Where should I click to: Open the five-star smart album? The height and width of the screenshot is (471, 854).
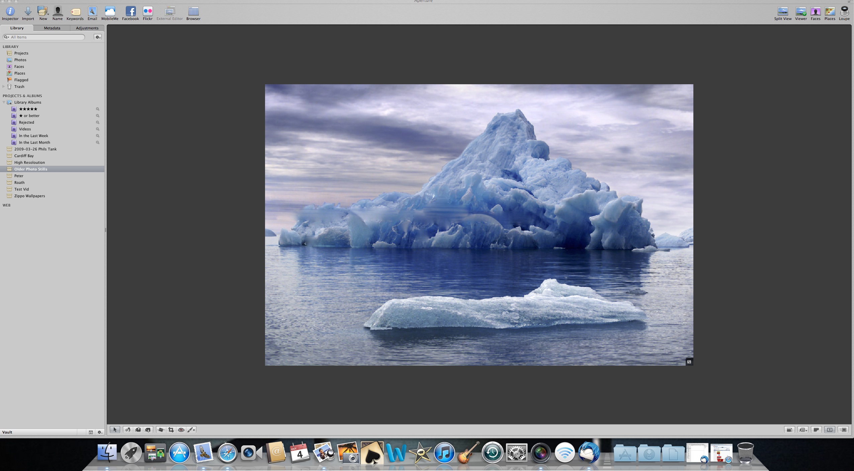52,109
